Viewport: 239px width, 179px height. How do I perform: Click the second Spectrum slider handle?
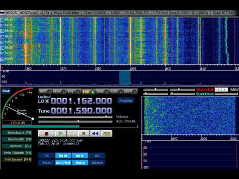click(x=172, y=94)
